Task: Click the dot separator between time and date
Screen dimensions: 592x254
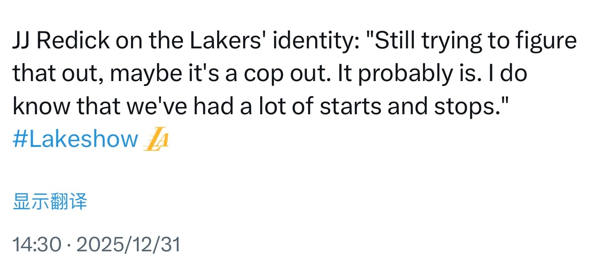Action: [x=69, y=245]
